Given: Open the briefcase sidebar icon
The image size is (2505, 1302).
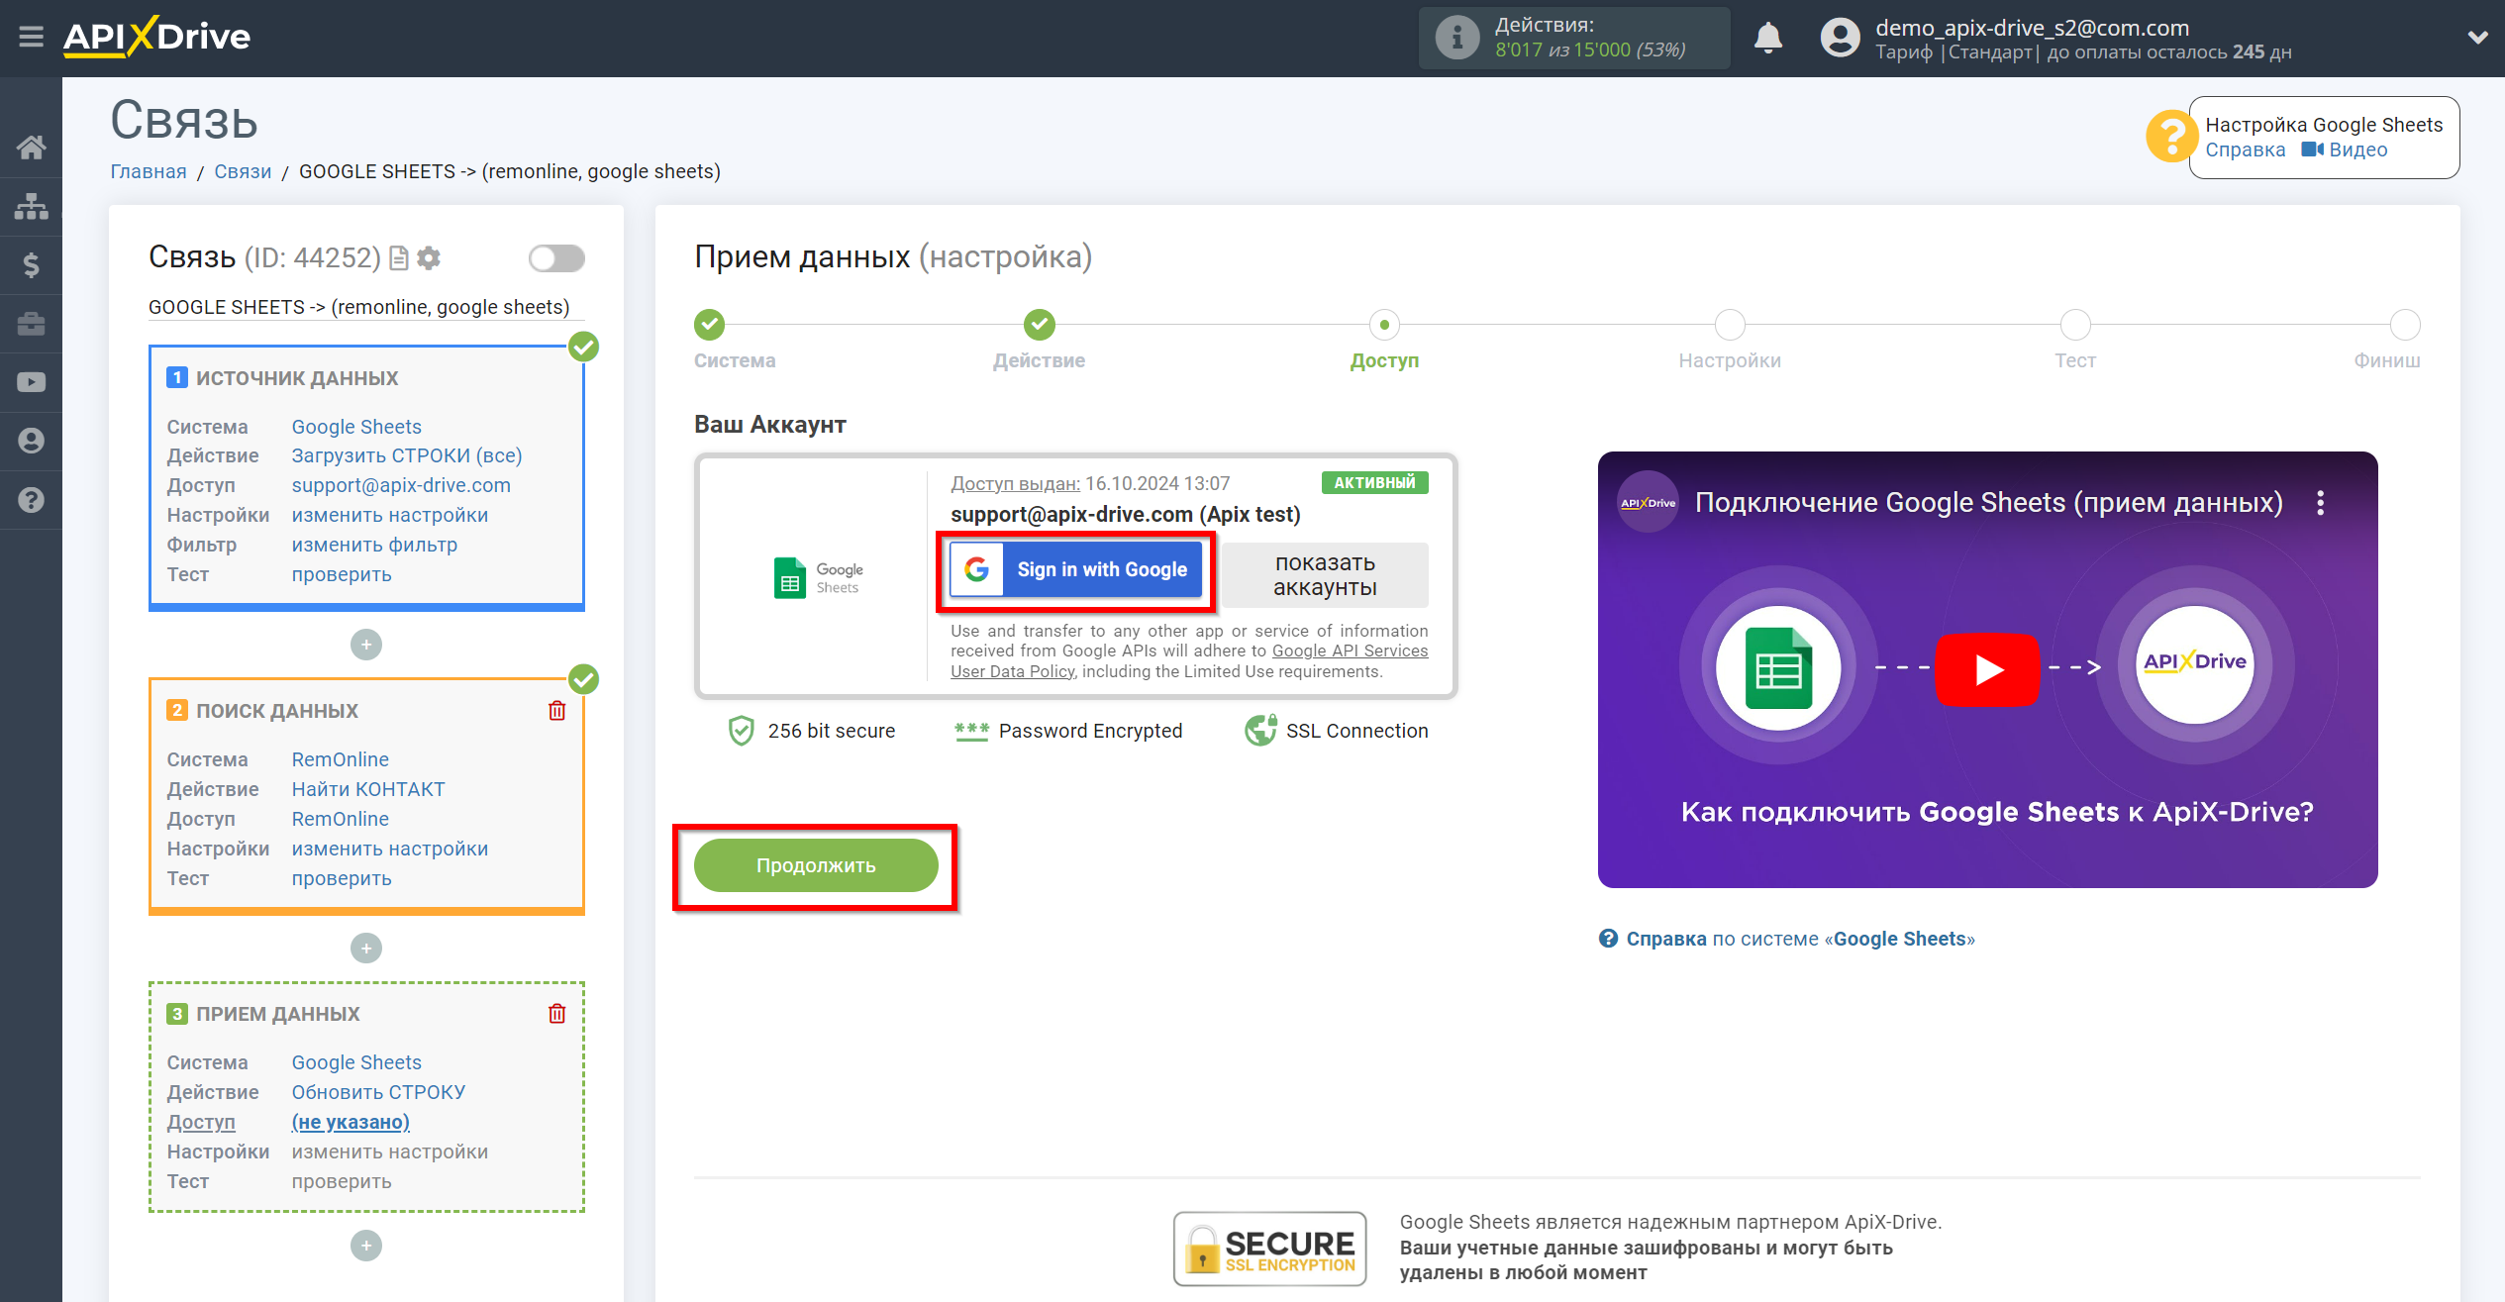Looking at the screenshot, I should 31,324.
